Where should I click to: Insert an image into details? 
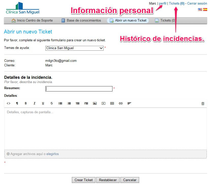(95, 103)
